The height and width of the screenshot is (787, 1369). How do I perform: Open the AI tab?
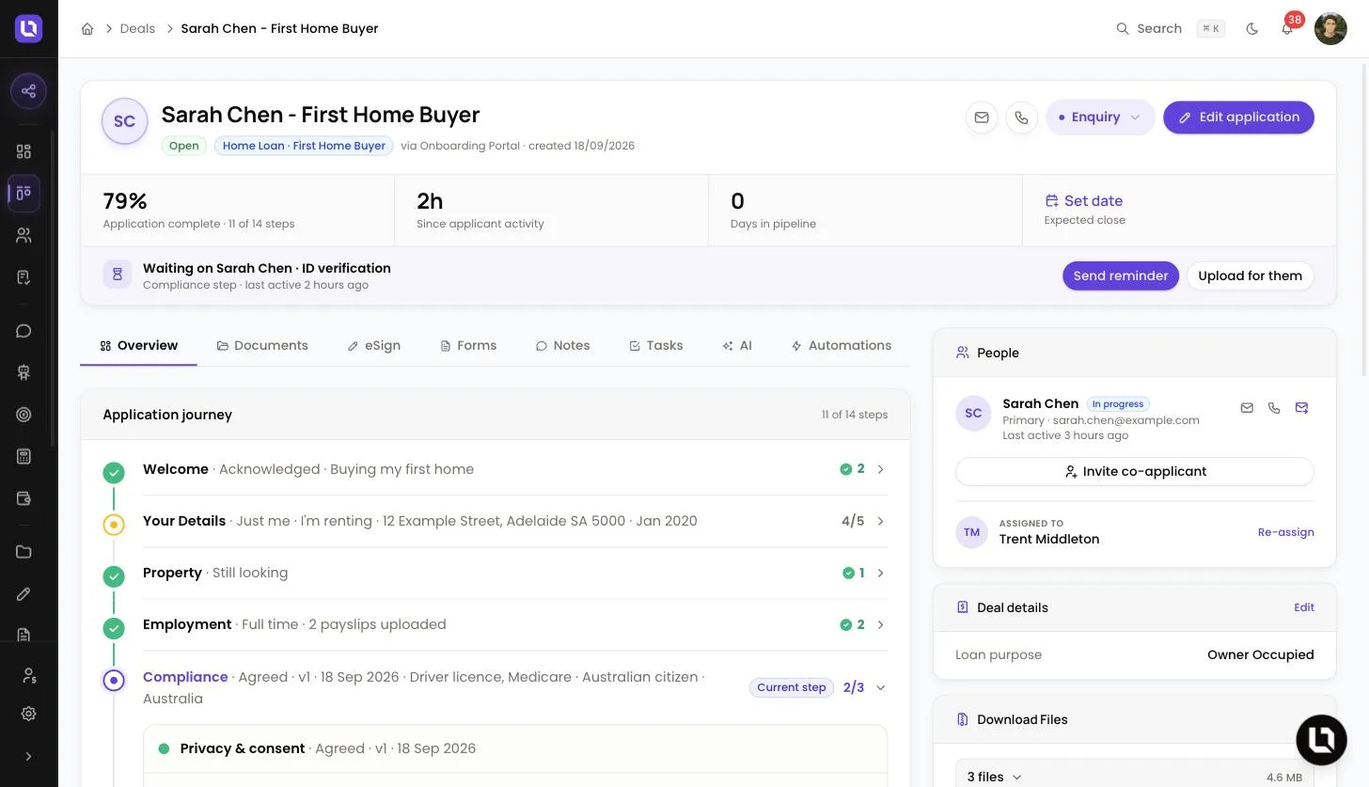(736, 346)
